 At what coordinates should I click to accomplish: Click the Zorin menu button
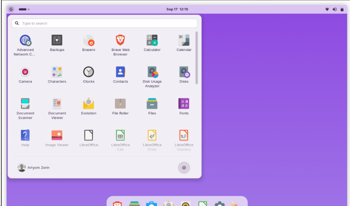click(x=11, y=9)
